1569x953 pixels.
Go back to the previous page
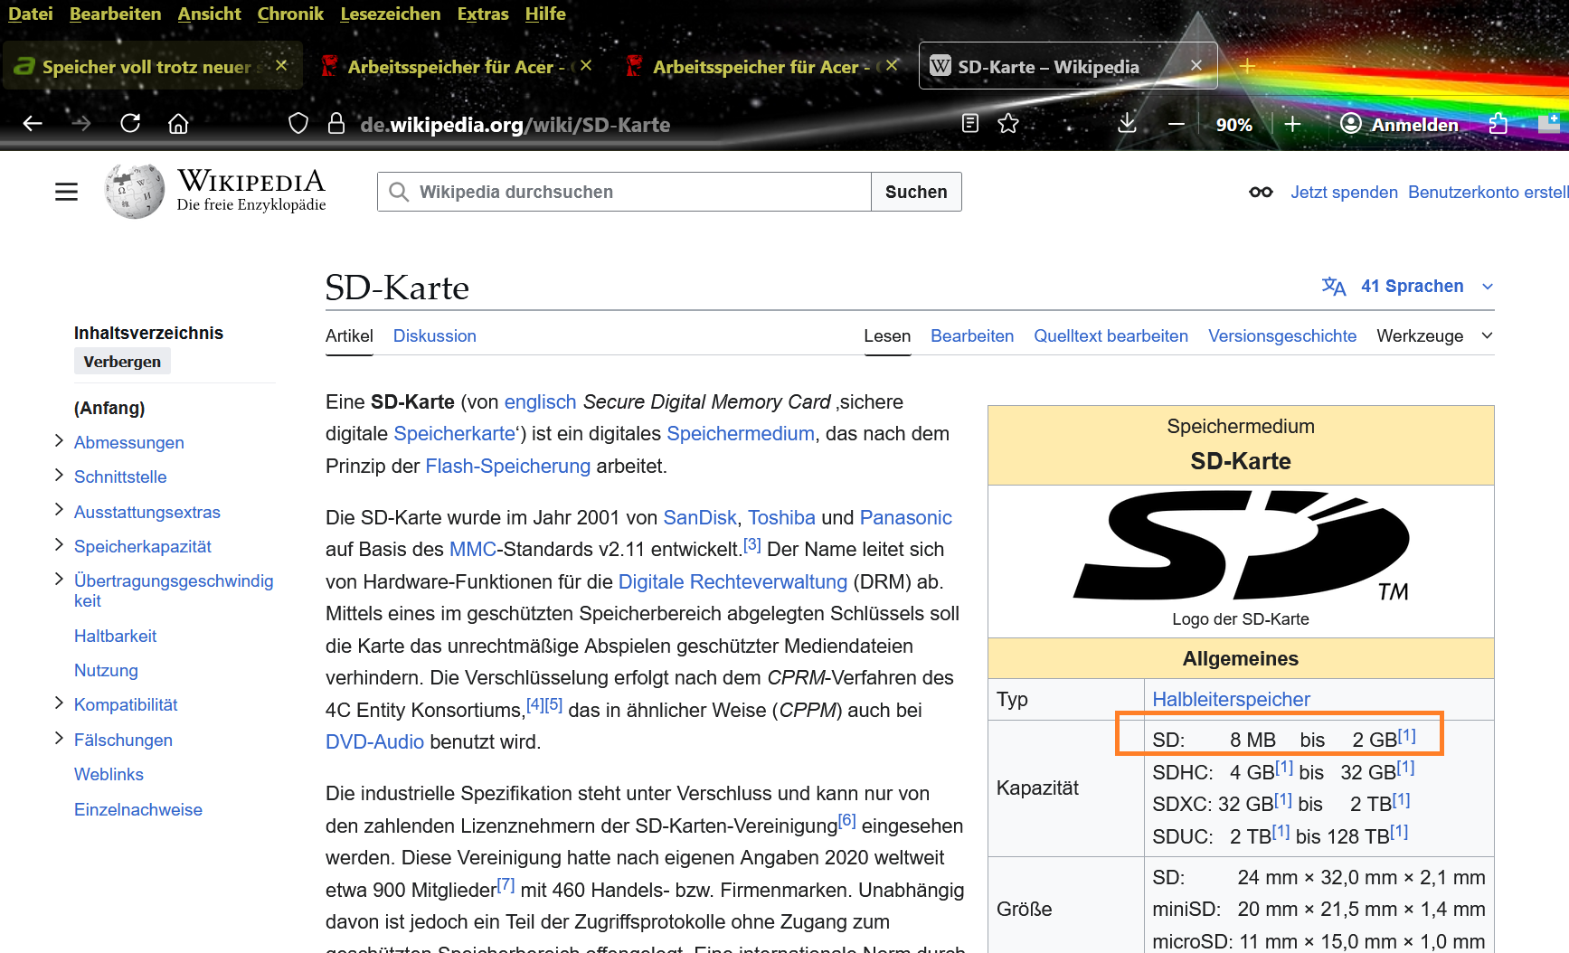tap(33, 124)
